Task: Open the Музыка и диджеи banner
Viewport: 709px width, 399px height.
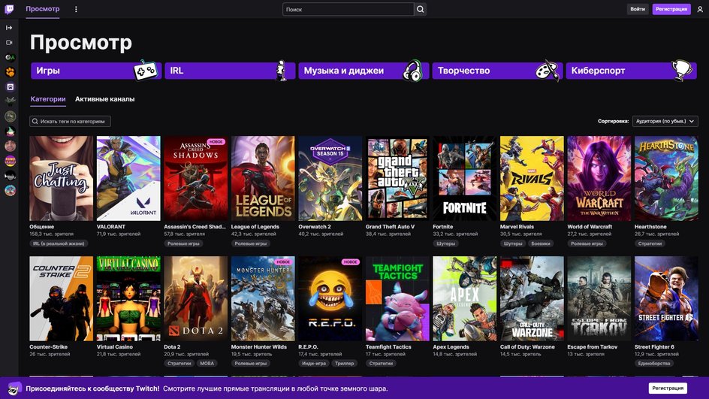Action: [364, 71]
